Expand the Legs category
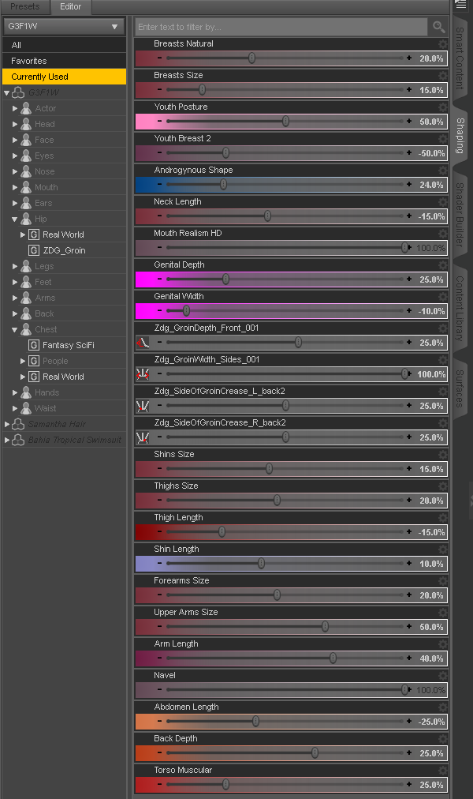This screenshot has width=473, height=799. point(15,267)
